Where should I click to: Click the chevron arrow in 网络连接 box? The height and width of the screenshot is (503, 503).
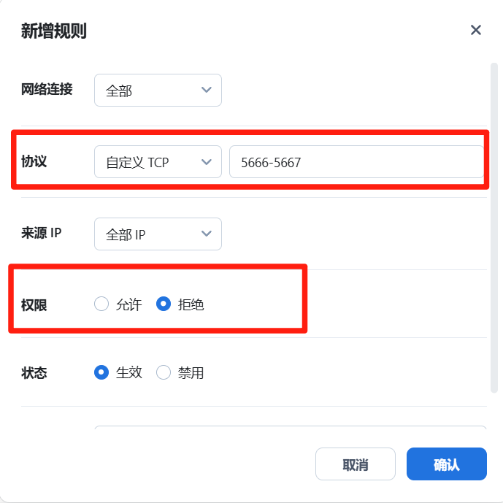[x=207, y=90]
